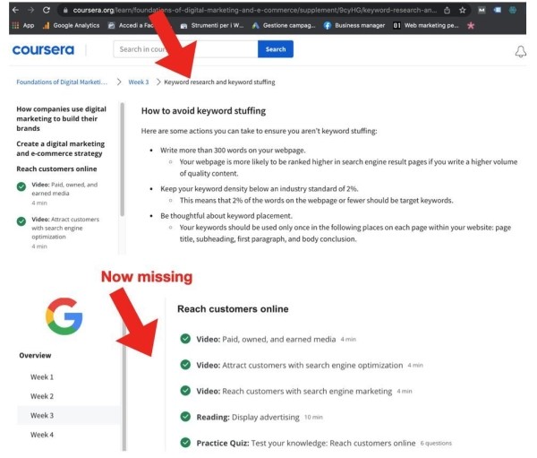The width and height of the screenshot is (537, 458).
Task: Click checkmark next to Reading: Display advertising
Action: (184, 417)
